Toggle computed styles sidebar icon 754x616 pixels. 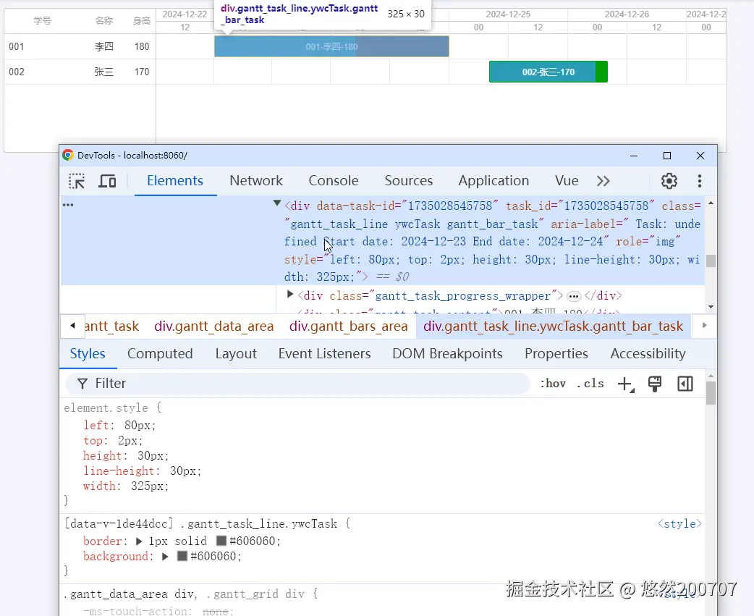tap(685, 384)
